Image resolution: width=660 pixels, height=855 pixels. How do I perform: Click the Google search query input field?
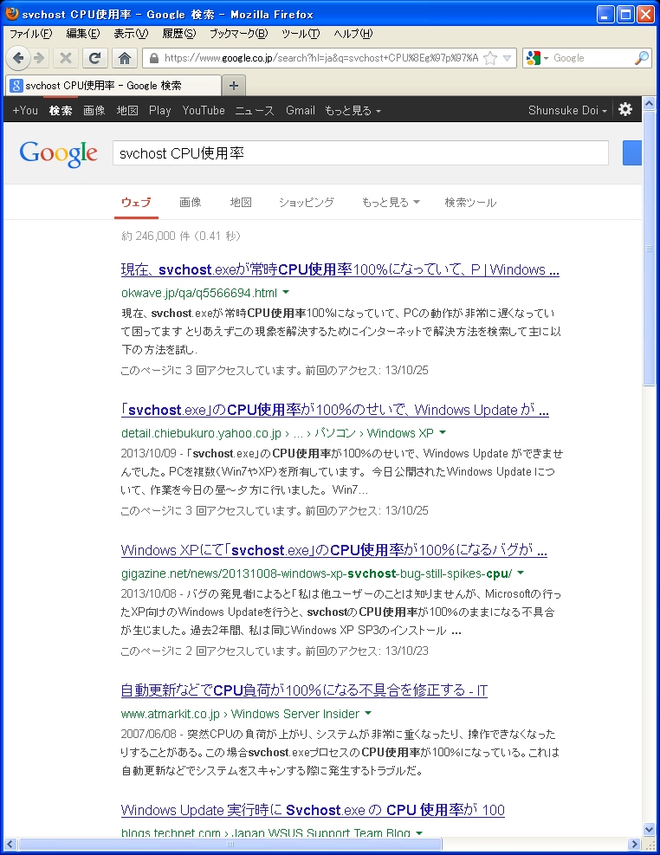(x=360, y=153)
